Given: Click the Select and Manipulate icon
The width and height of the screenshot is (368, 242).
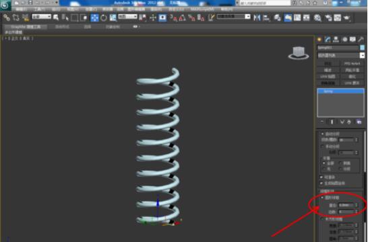Looking at the screenshot, I should click(x=153, y=17).
